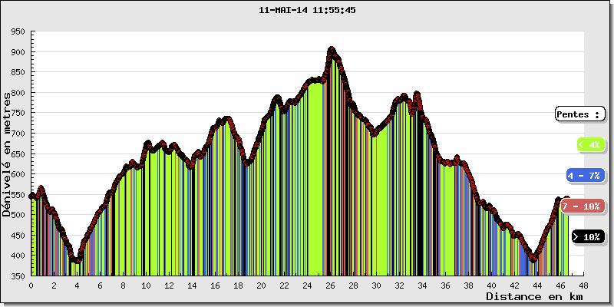Click the 14 km tick on the distance axis

pos(193,286)
